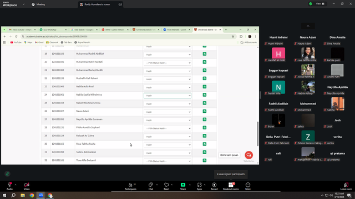Click the web page vertical scrollbar
This screenshot has height=199, width=355.
coord(257,134)
